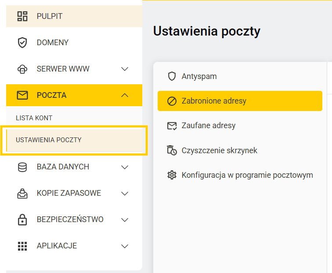
Task: Click the Kopie zapasowe backup icon
Action: click(22, 194)
